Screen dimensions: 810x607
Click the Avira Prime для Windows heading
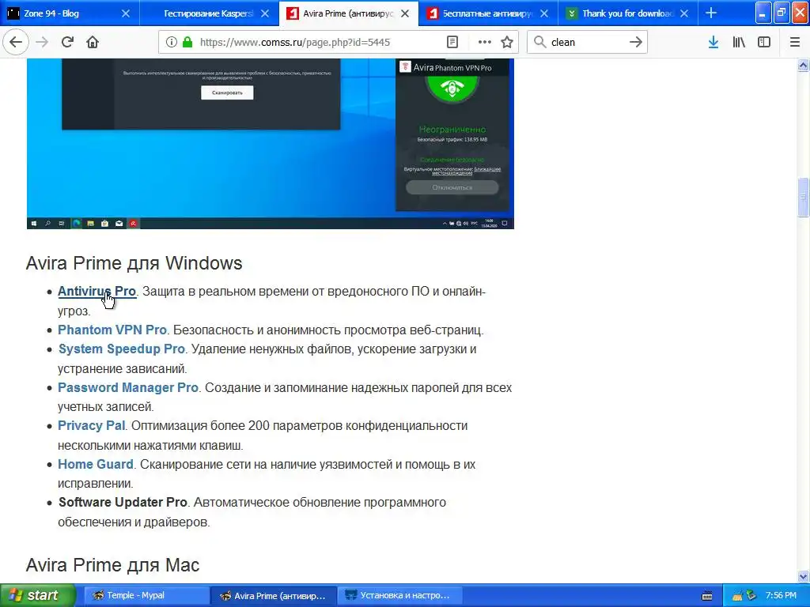pyautogui.click(x=134, y=263)
